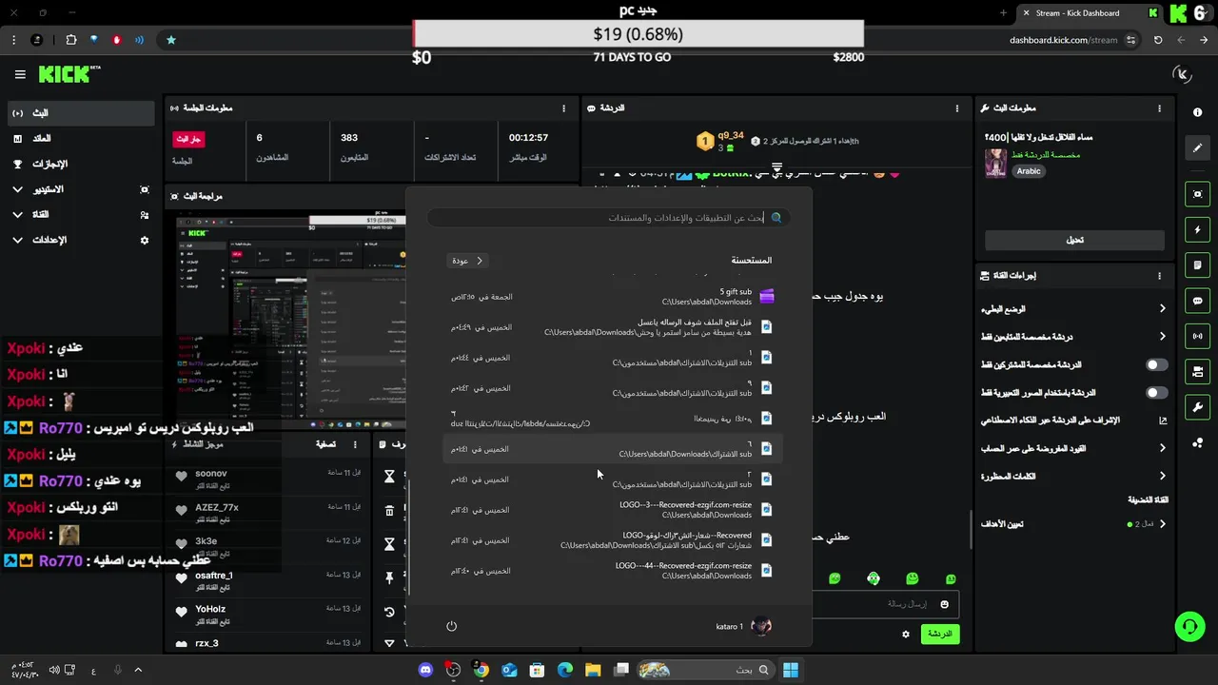Open the green headset support button

tap(1189, 626)
